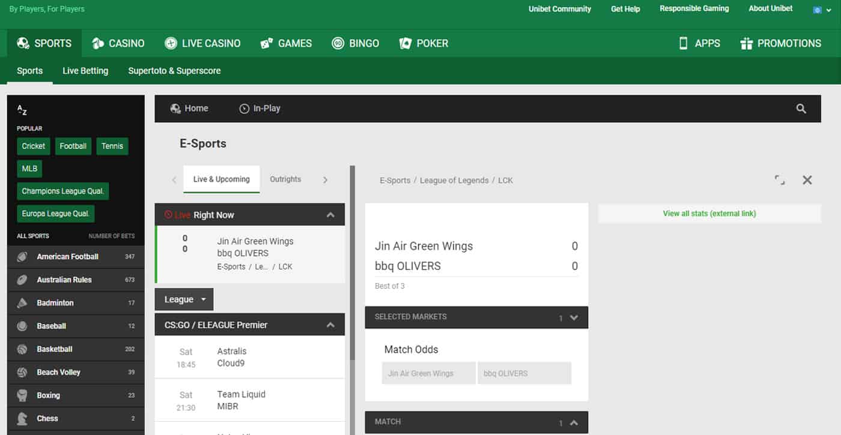Click the LCK breadcrumb
The width and height of the screenshot is (841, 435).
click(505, 181)
